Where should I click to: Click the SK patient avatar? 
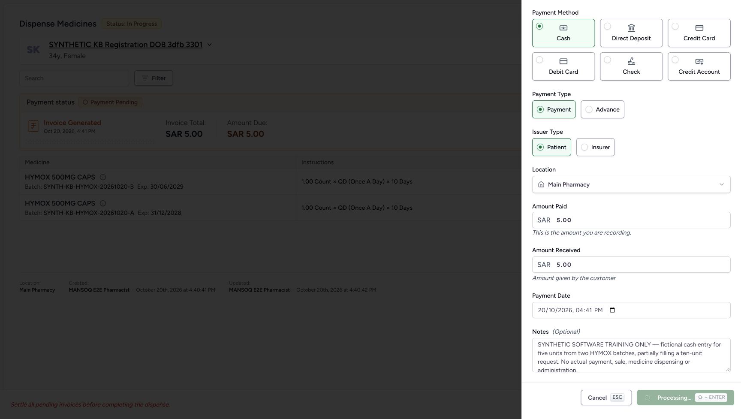[33, 50]
